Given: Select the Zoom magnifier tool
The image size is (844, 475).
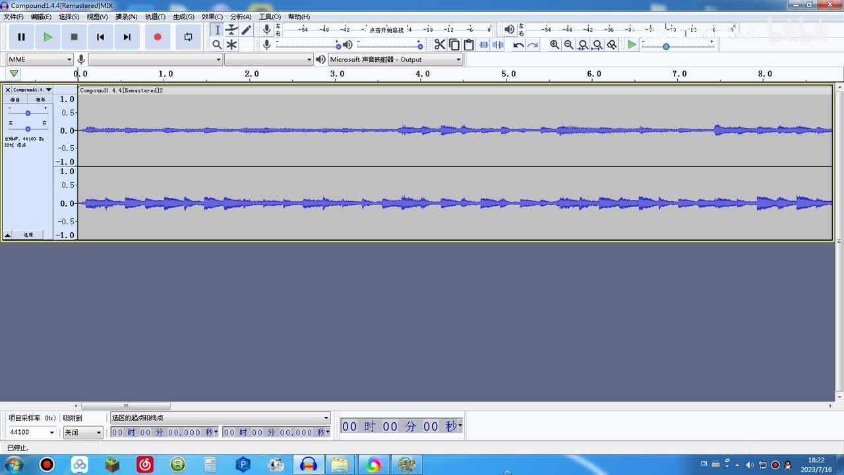Looking at the screenshot, I should pos(217,44).
